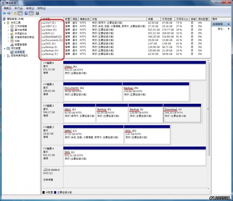Select Backup (H:) 150.86 GB partition block
Screen dimensions: 233x201
156,92
